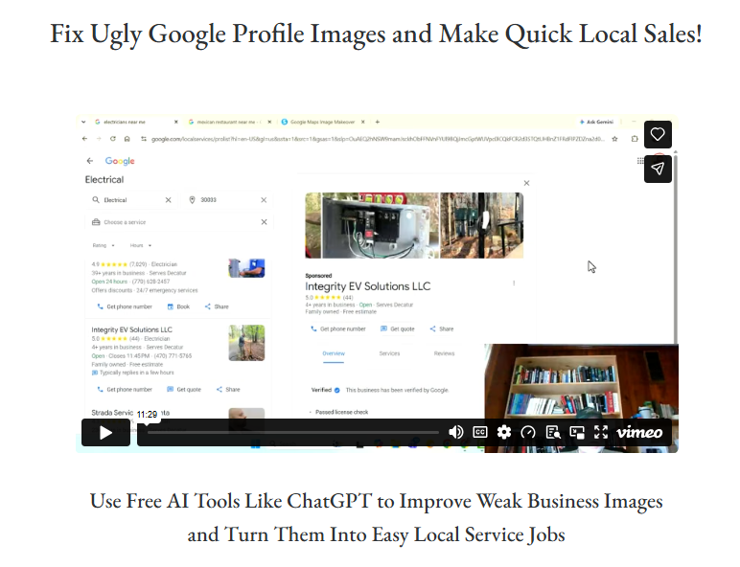This screenshot has height=567, width=740.
Task: Click the Ask Gemini button
Action: click(x=597, y=122)
